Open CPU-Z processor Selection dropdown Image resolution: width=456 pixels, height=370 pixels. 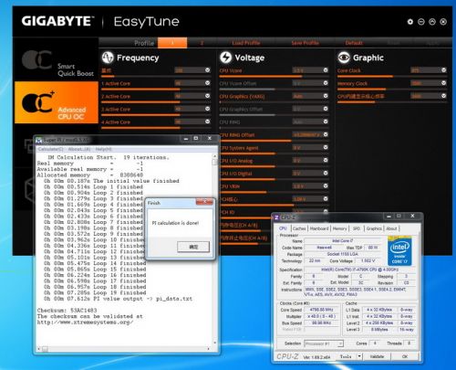coord(324,344)
